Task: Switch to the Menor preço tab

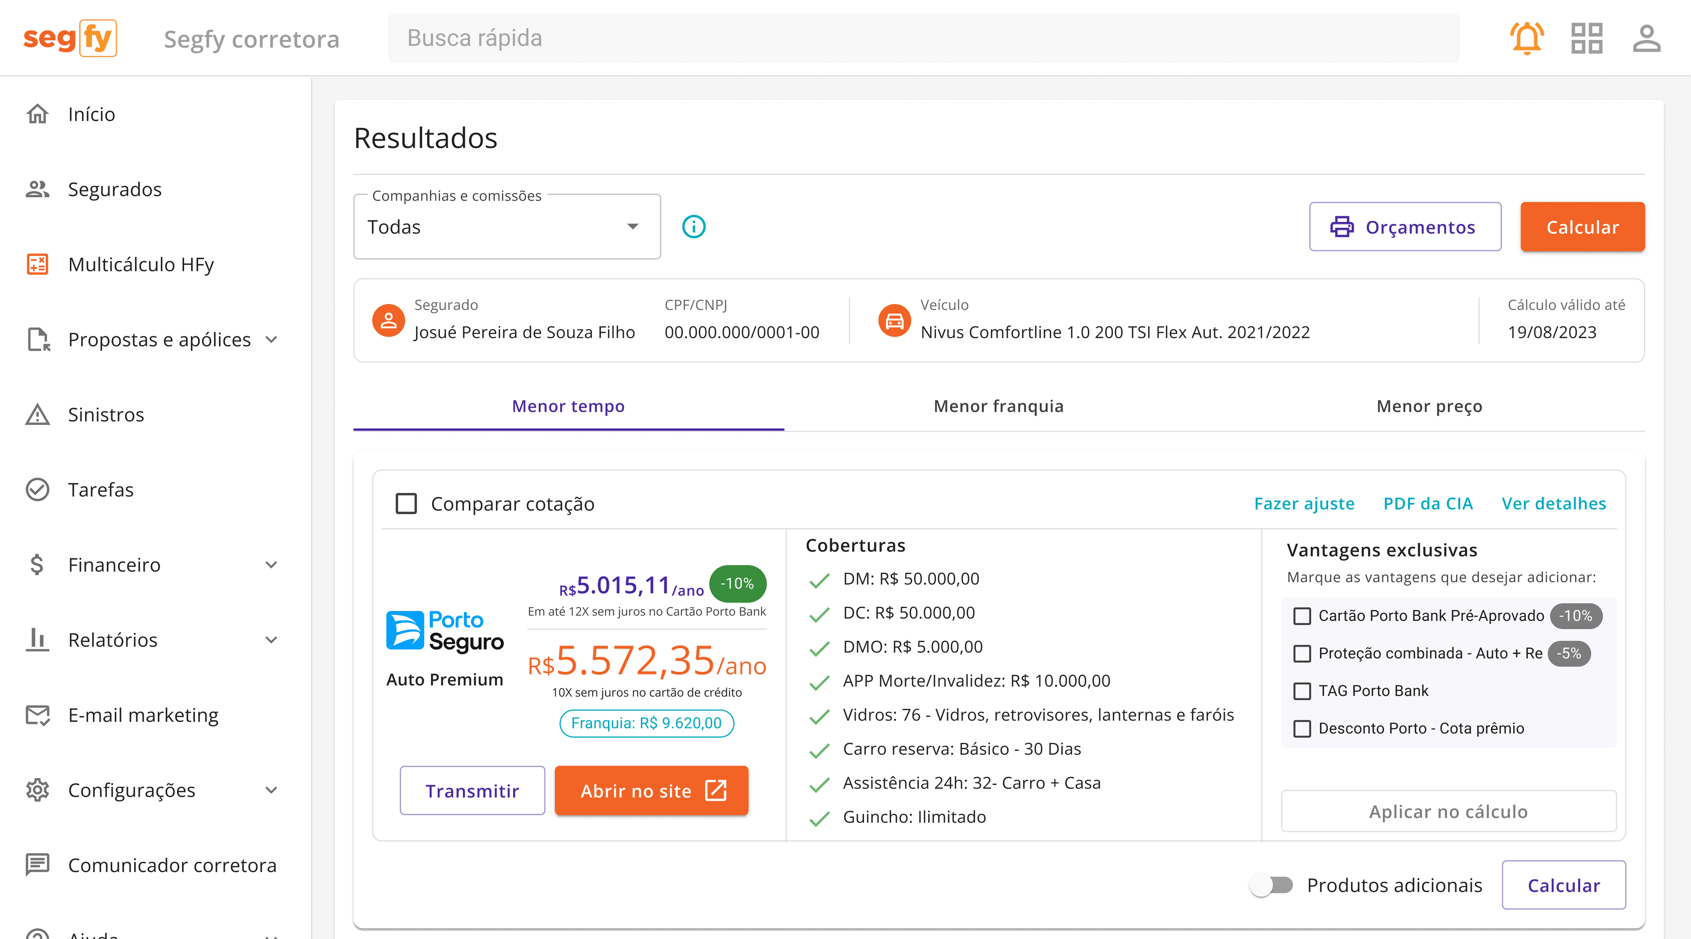Action: (1429, 406)
